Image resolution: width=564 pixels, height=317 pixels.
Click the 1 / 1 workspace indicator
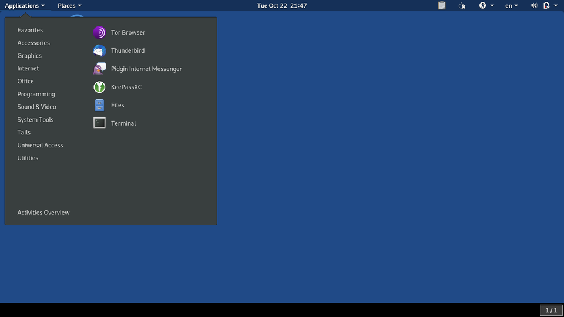(551, 310)
